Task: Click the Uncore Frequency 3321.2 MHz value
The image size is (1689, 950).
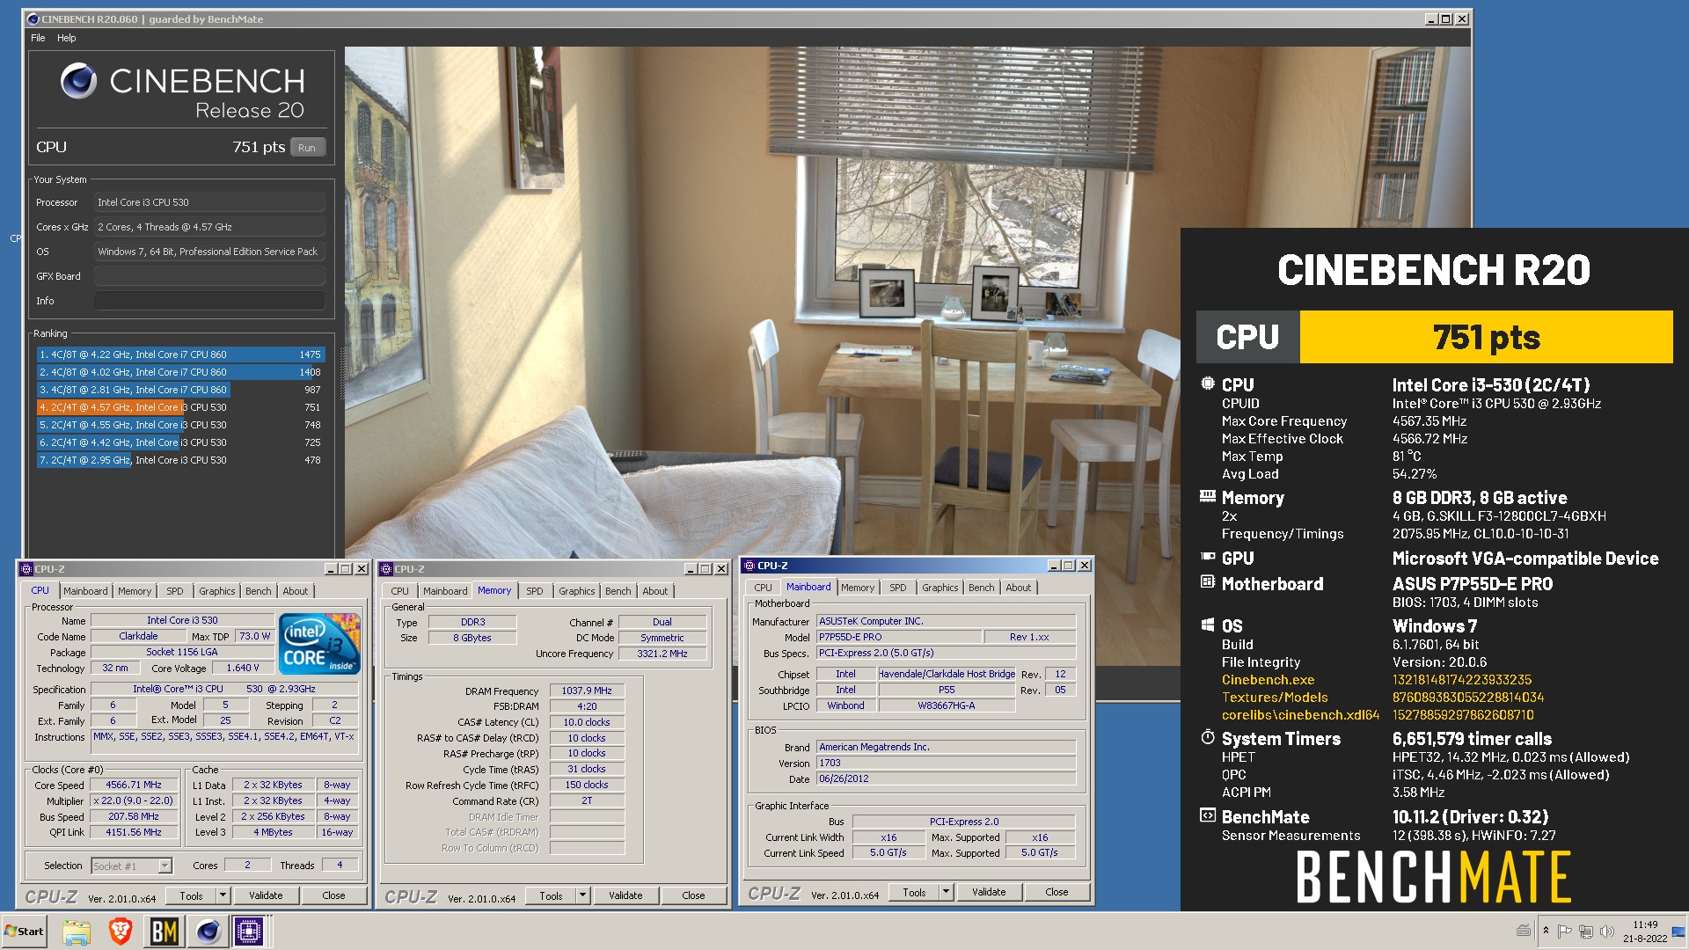Action: pyautogui.click(x=662, y=654)
